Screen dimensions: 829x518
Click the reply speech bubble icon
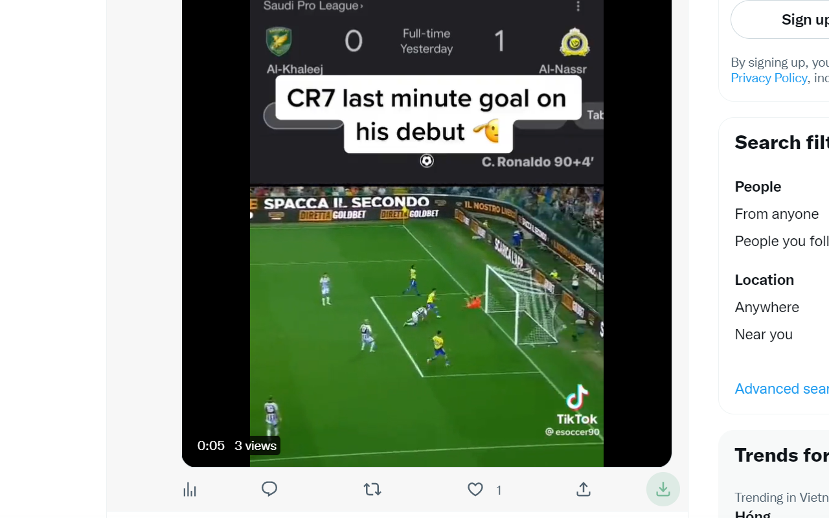coord(269,489)
